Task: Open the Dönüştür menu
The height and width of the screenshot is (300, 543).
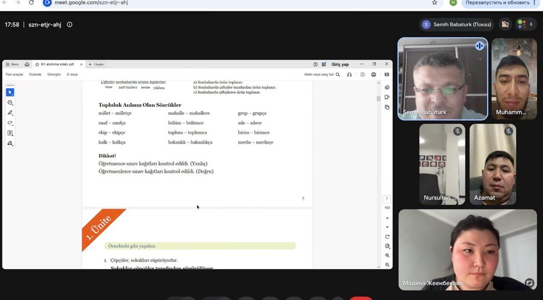Action: [54, 74]
